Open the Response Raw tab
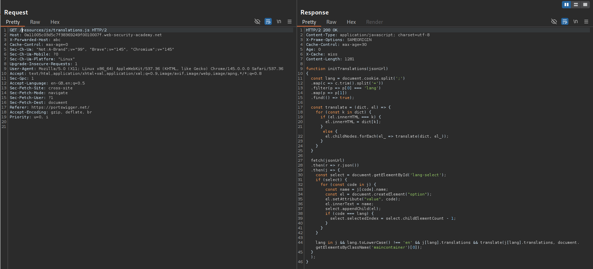This screenshot has height=269, width=593. tap(331, 22)
